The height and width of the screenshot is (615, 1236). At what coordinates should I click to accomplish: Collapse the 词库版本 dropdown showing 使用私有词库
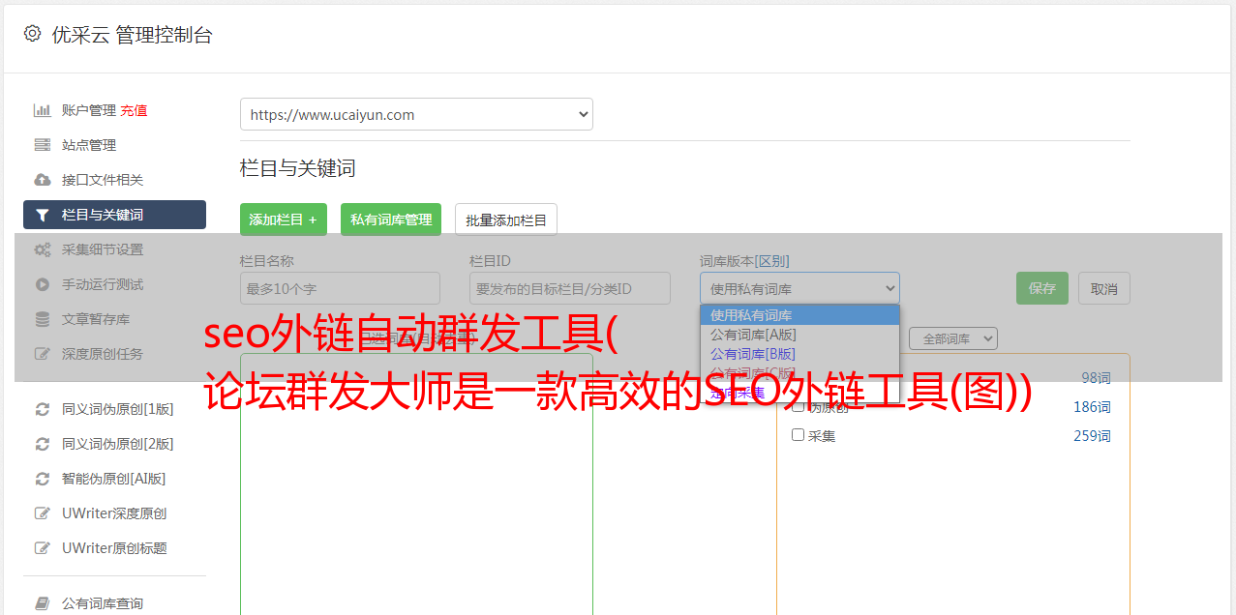(x=799, y=288)
